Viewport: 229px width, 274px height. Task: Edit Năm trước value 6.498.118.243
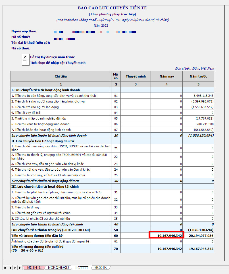198,96
